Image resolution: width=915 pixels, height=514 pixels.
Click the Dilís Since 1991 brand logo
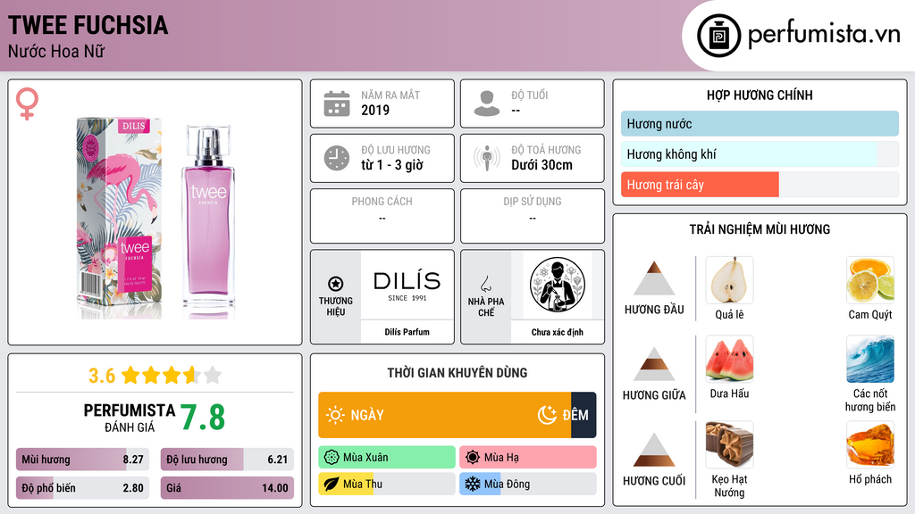click(407, 286)
